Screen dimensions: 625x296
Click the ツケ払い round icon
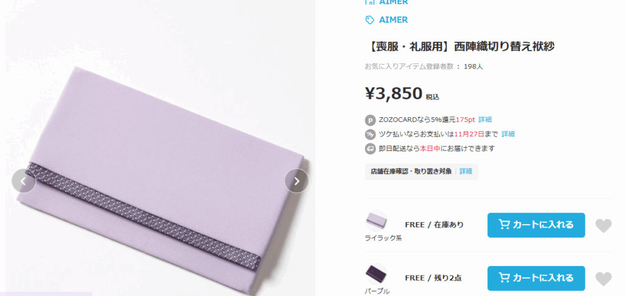click(370, 134)
